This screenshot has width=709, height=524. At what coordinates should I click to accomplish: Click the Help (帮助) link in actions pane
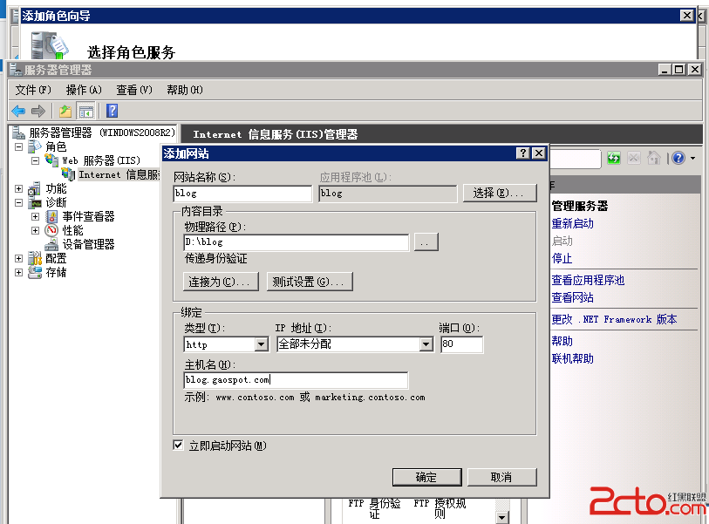[562, 341]
